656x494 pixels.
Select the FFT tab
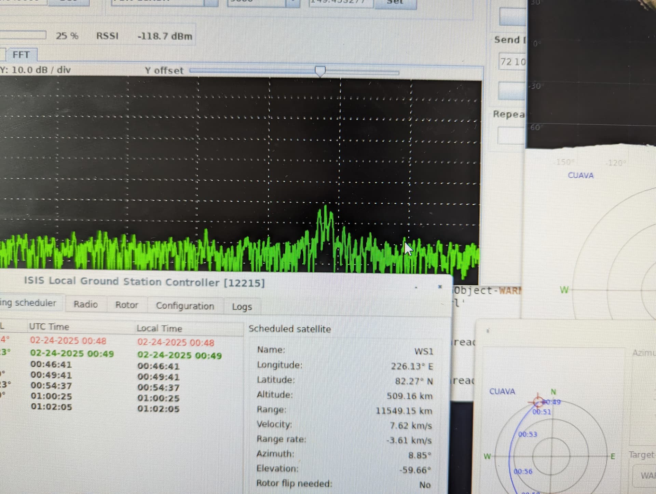(x=21, y=55)
